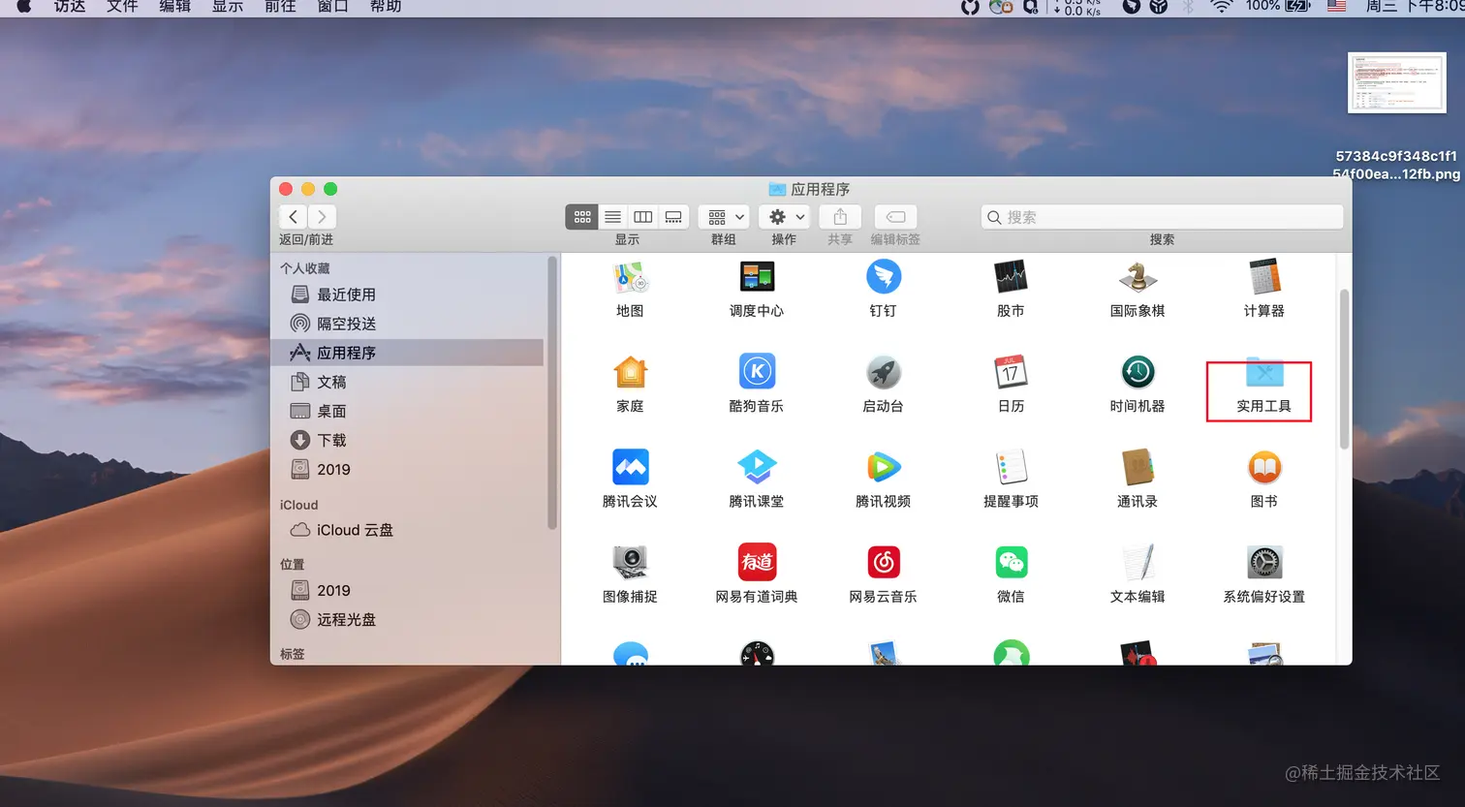This screenshot has width=1465, height=807.
Task: Open the 腾讯课堂 app icon
Action: [x=757, y=467]
